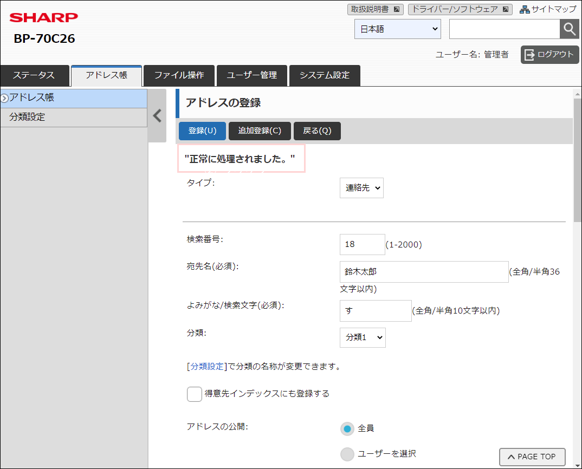Collapse the sidebar with the left chevron
Screen dimensions: 582x469
point(157,116)
